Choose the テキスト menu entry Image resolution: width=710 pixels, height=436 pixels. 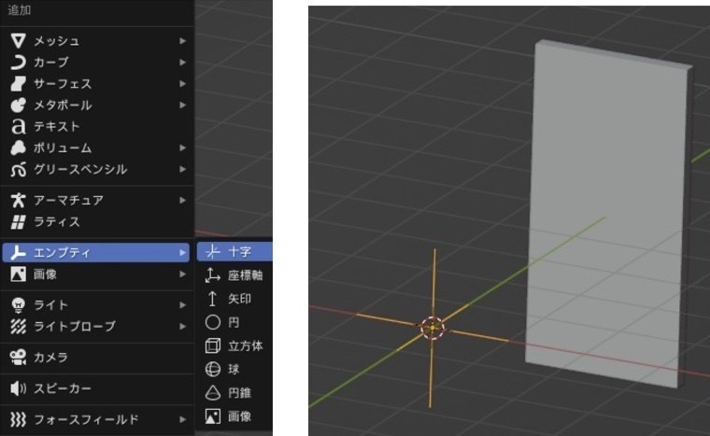pos(97,126)
